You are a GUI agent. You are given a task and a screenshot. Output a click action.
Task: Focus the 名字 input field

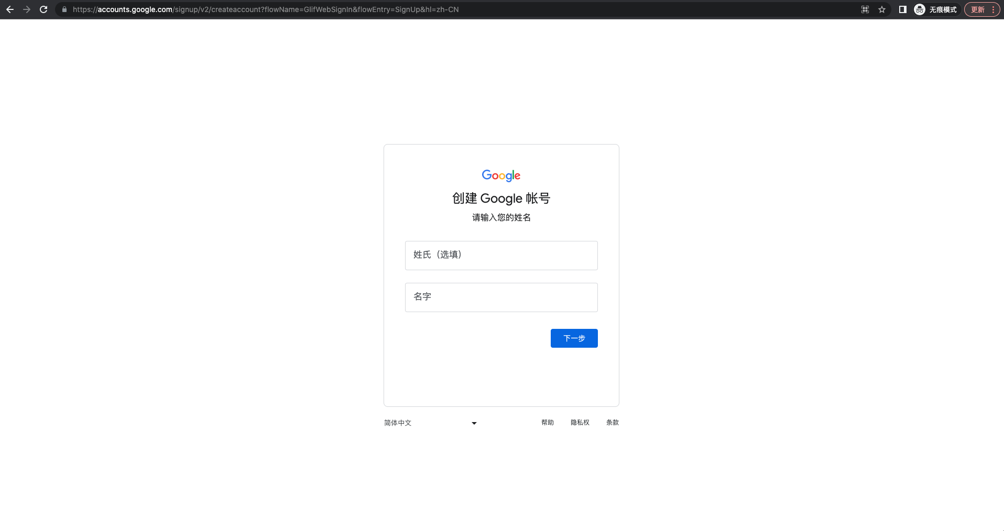point(501,297)
